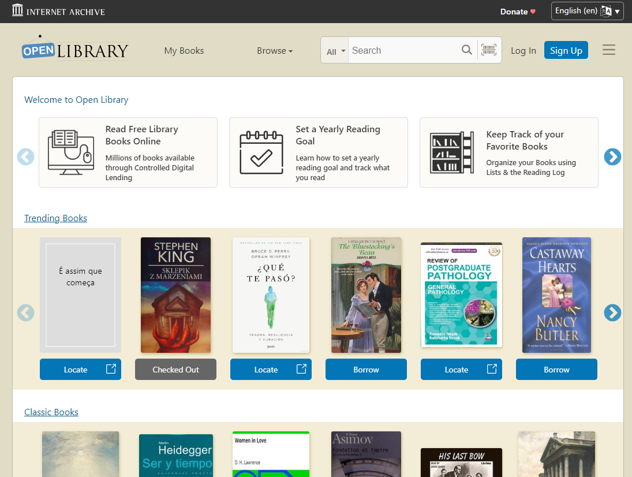
Task: Click the welcome carousel previous arrow
Action: (x=26, y=157)
